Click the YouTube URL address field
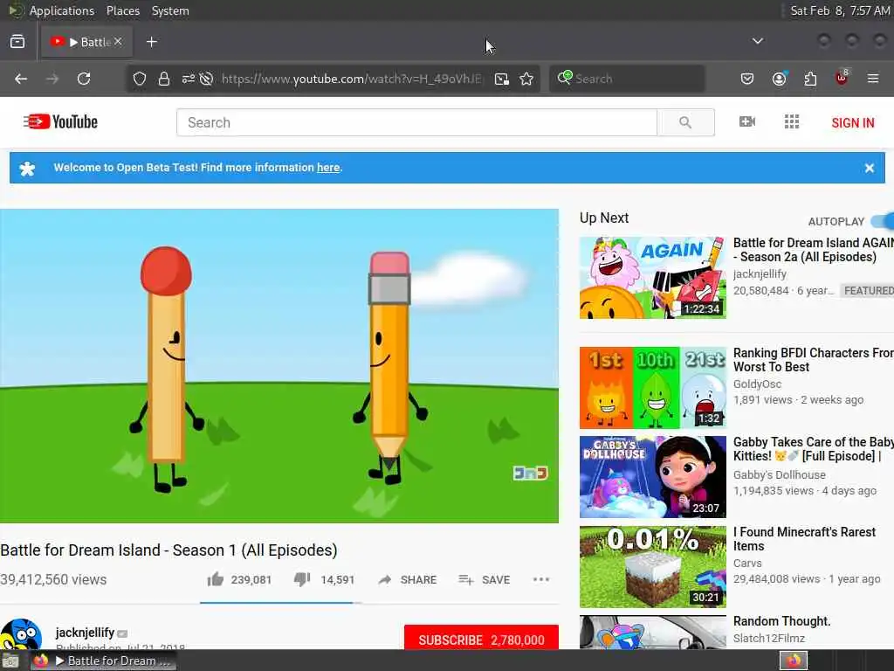894x671 pixels. (352, 79)
